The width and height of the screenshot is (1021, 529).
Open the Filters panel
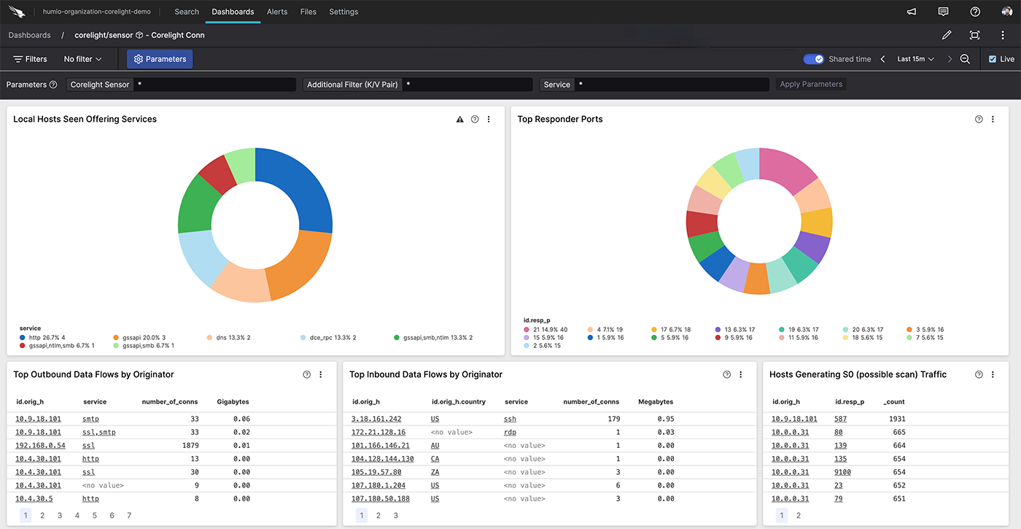tap(30, 59)
